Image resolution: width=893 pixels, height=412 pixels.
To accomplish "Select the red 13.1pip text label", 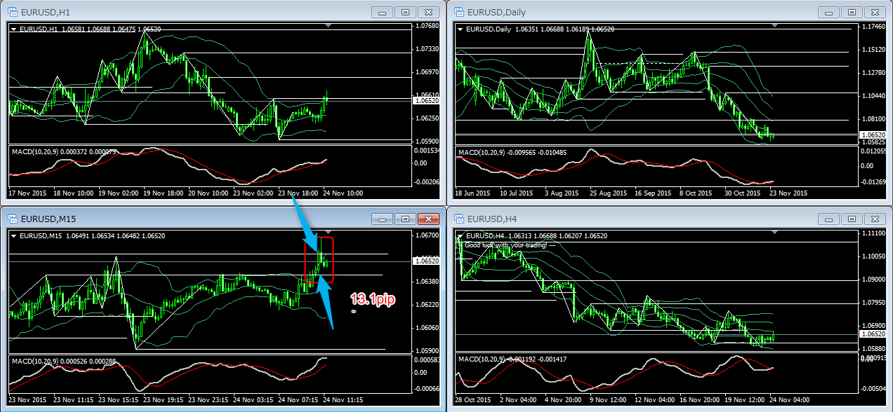I will pyautogui.click(x=373, y=299).
